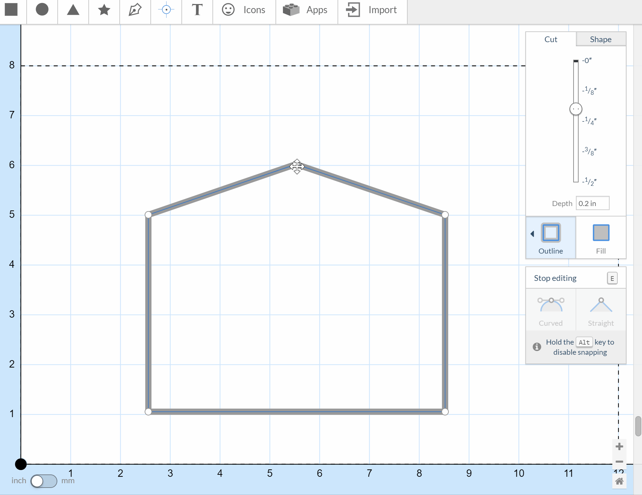Select the triangle shape tool
Viewport: 642px width, 495px height.
[x=73, y=10]
